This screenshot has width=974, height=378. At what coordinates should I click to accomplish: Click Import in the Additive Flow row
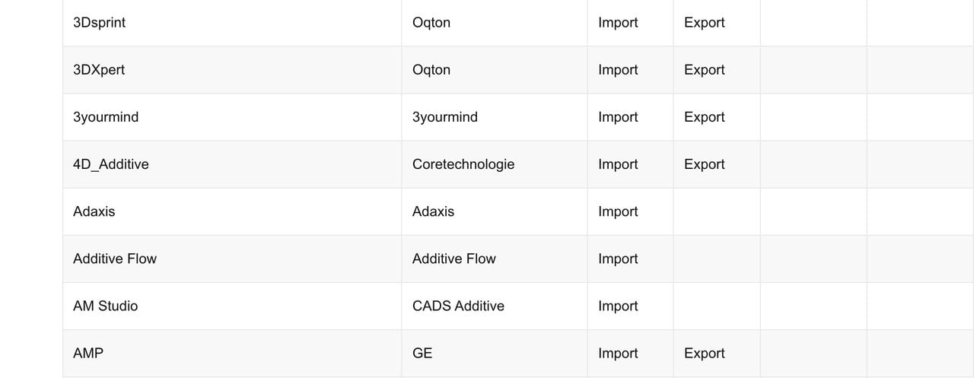pyautogui.click(x=618, y=259)
